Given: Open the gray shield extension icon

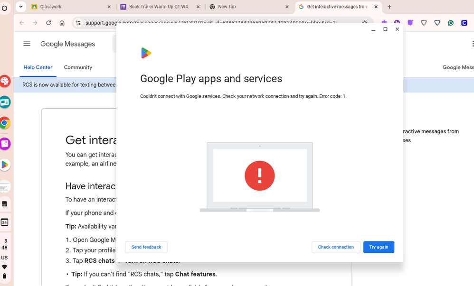Looking at the screenshot, I should click(x=424, y=23).
